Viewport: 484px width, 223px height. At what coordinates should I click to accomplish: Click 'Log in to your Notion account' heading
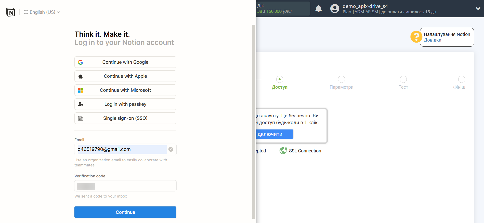tap(124, 42)
